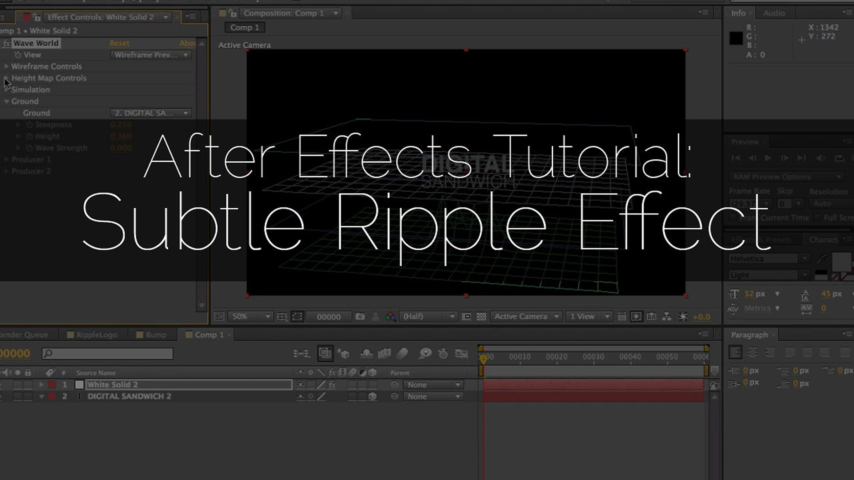Image resolution: width=854 pixels, height=480 pixels.
Task: Toggle fx switch on White Solid 2
Action: [332, 385]
